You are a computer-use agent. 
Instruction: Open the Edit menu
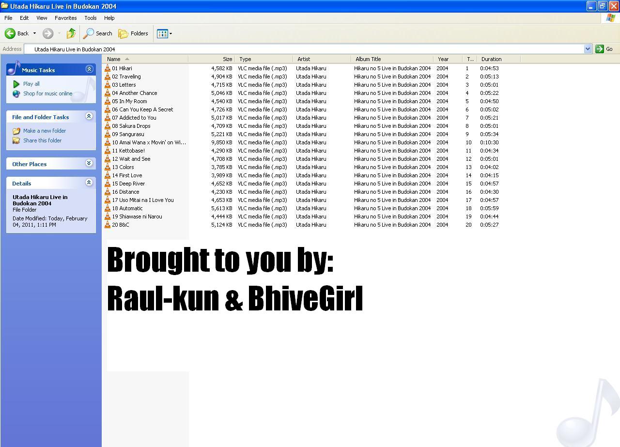click(x=24, y=18)
